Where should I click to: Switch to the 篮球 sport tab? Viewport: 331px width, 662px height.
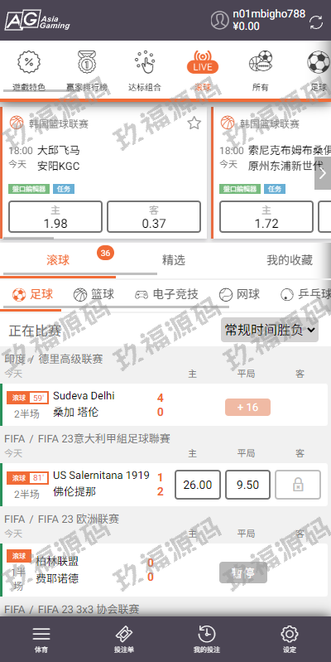click(x=94, y=294)
